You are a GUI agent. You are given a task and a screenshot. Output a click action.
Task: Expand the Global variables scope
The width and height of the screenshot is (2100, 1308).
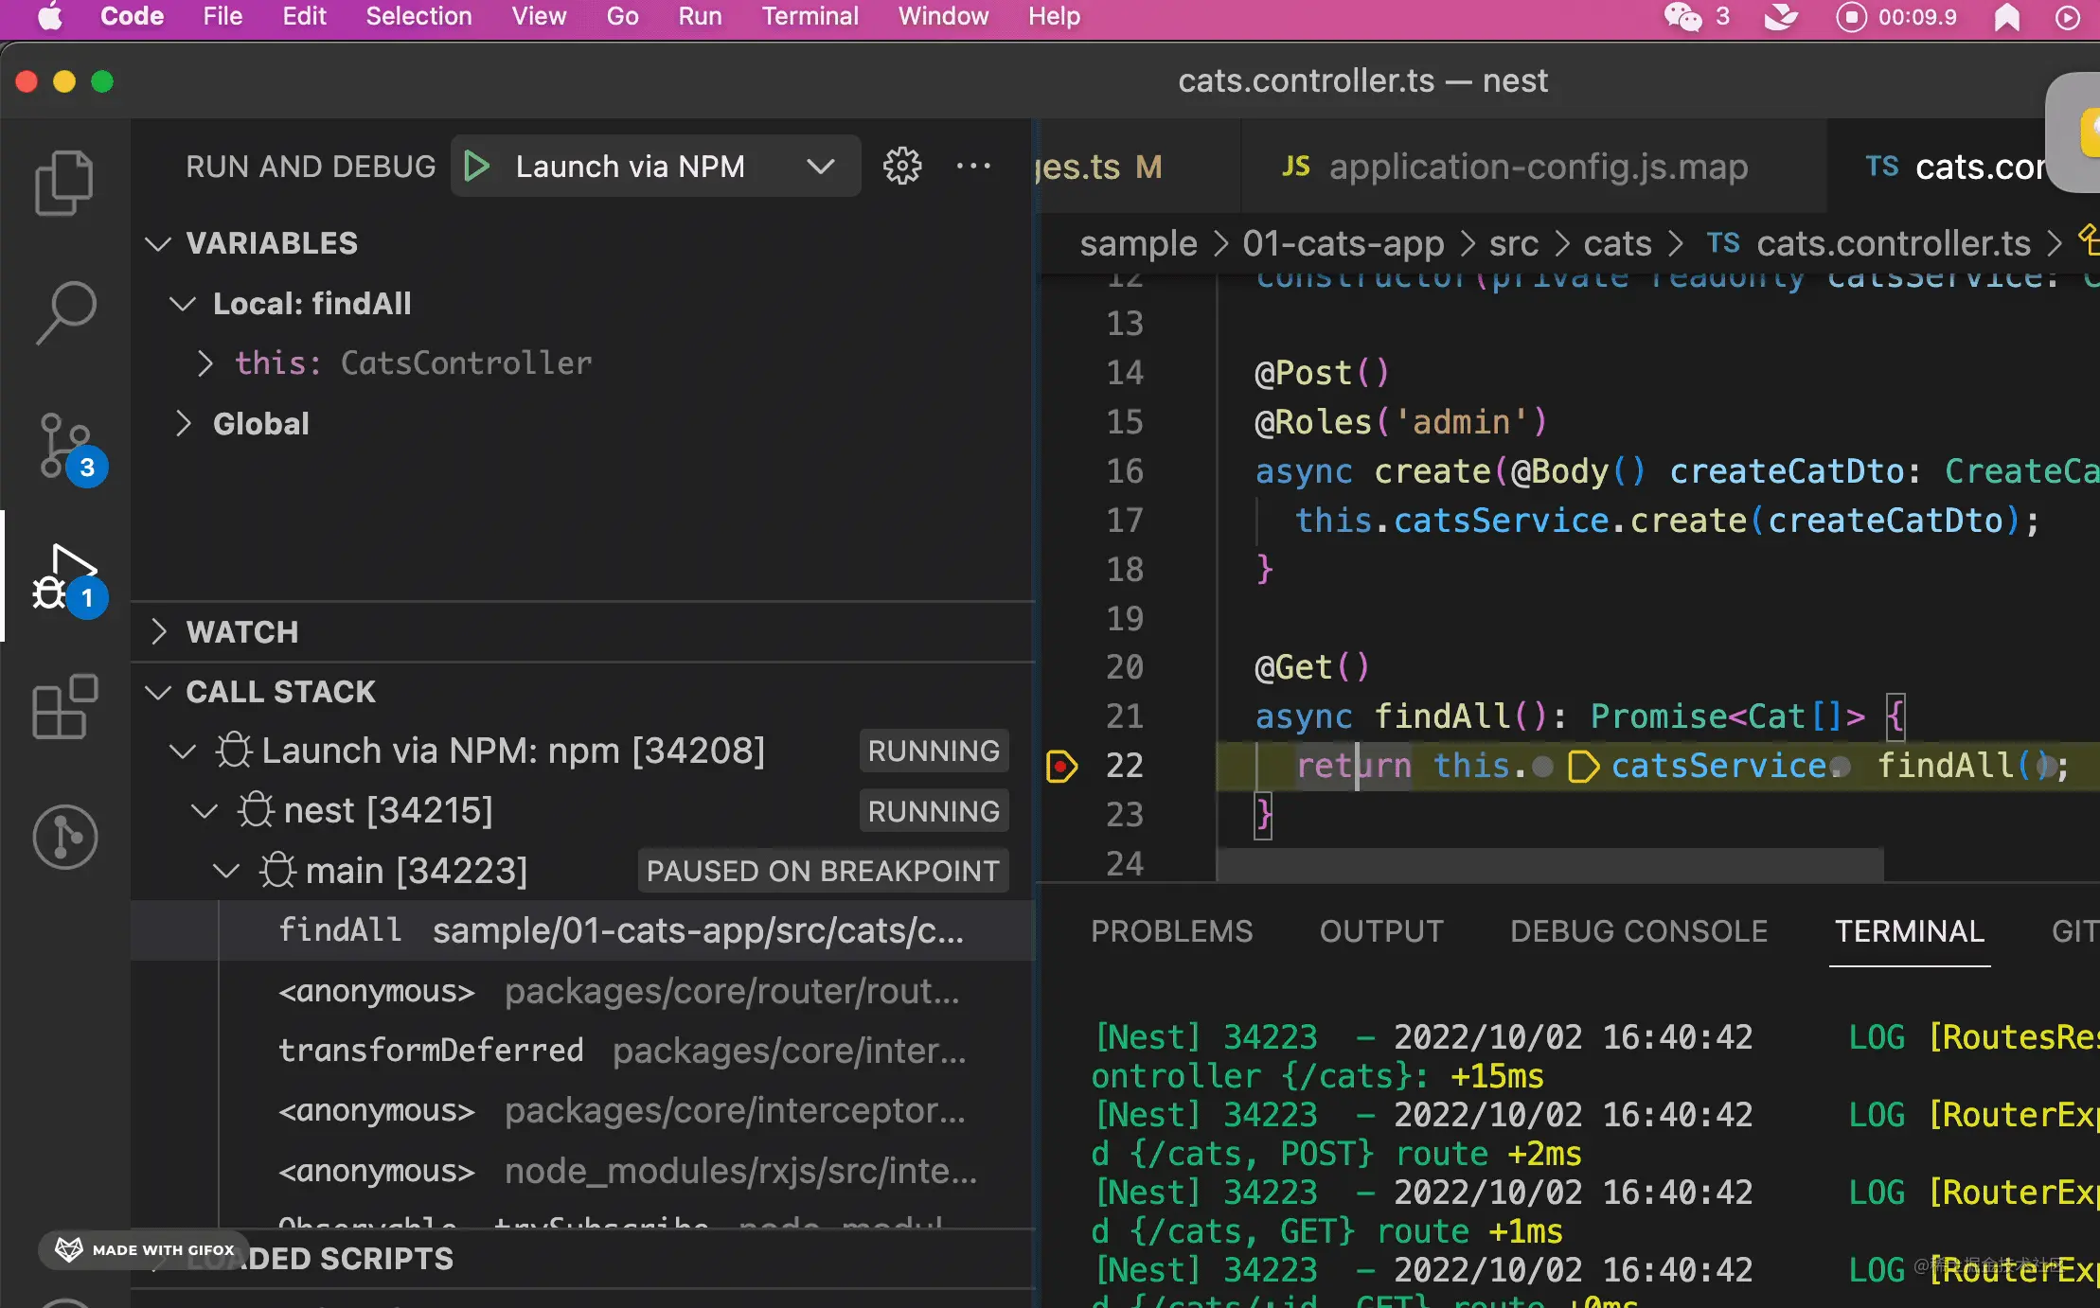184,424
